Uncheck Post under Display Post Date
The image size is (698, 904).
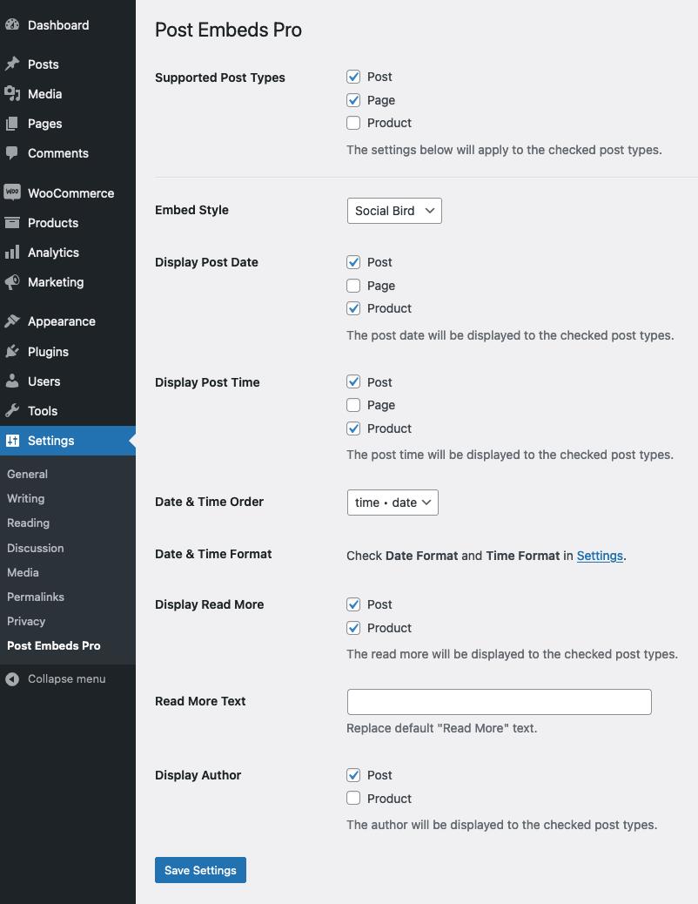tap(353, 262)
